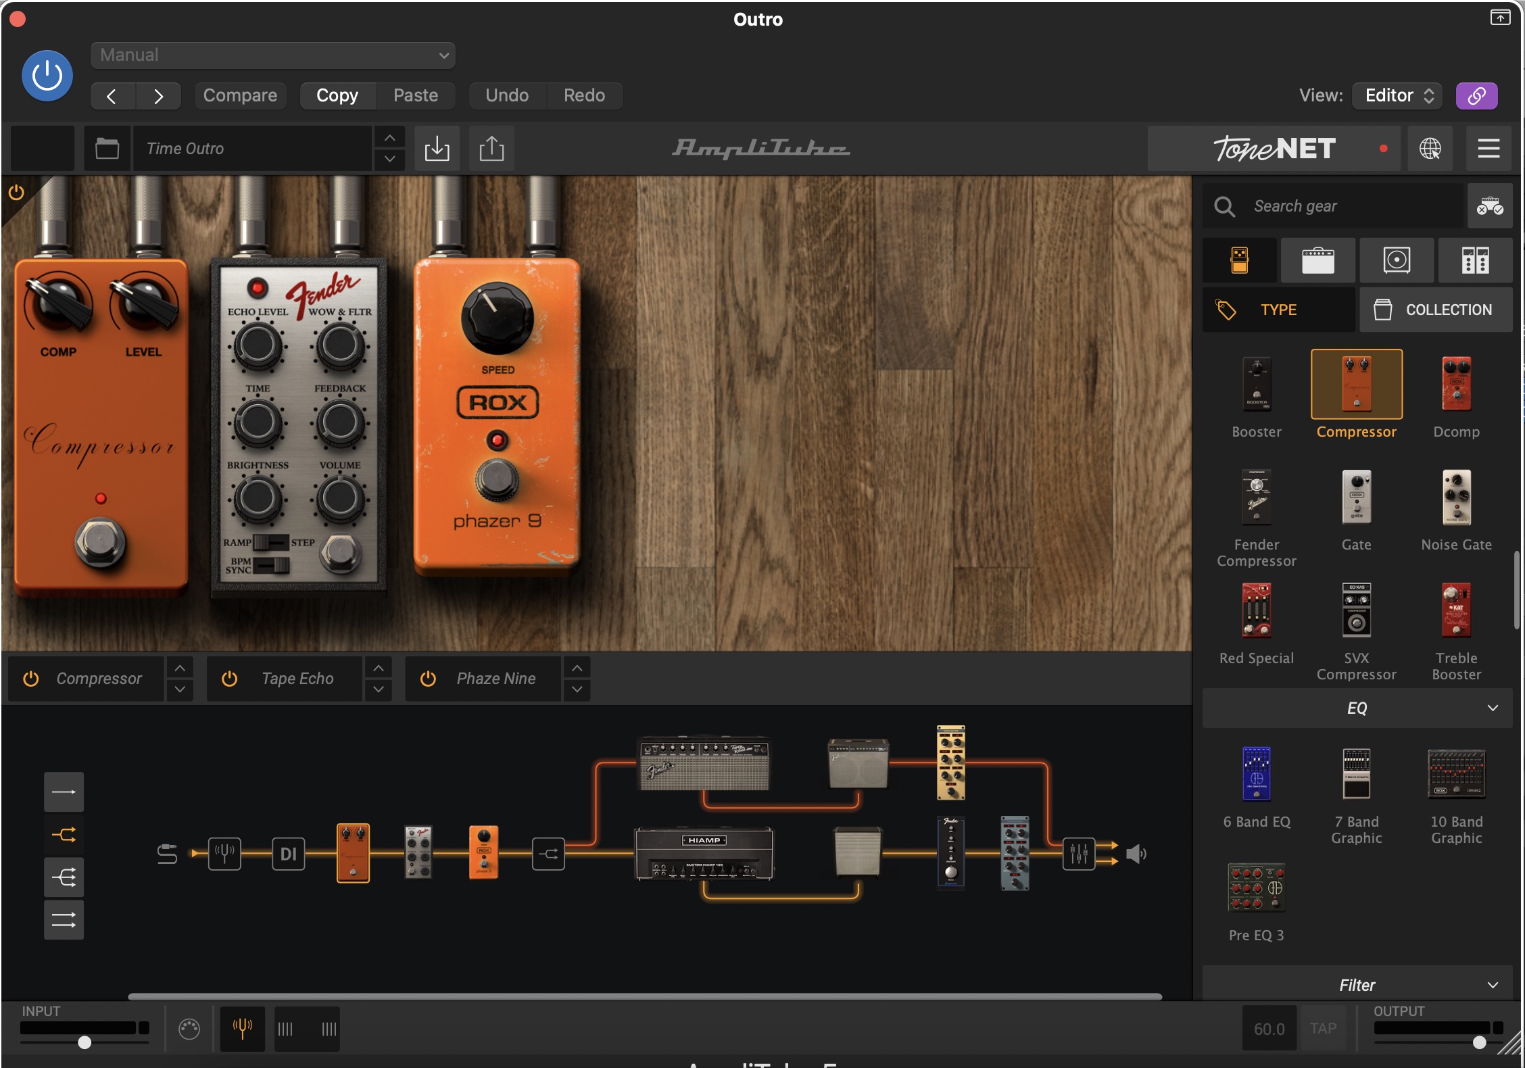Click down arrow beside Tape Echo slot
This screenshot has width=1525, height=1068.
379,689
